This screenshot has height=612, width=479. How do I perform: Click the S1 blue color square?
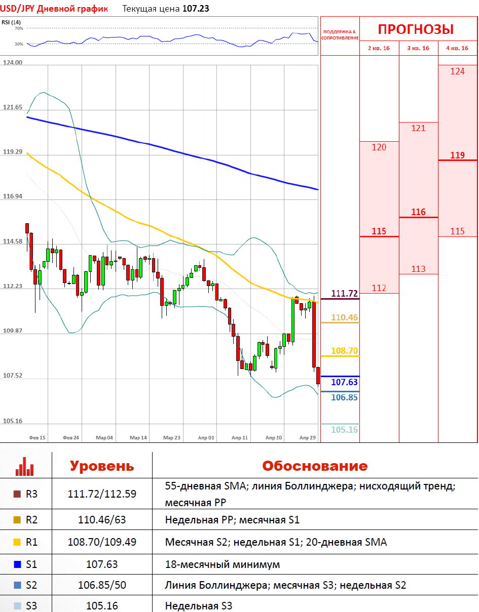[x=17, y=564]
